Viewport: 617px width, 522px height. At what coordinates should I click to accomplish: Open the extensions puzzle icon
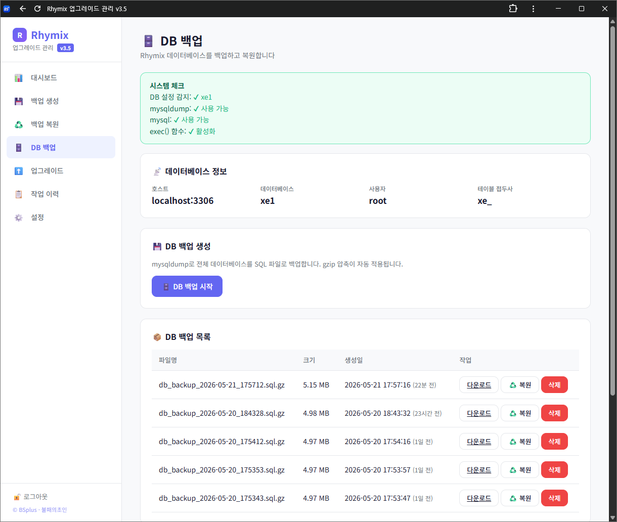point(513,9)
